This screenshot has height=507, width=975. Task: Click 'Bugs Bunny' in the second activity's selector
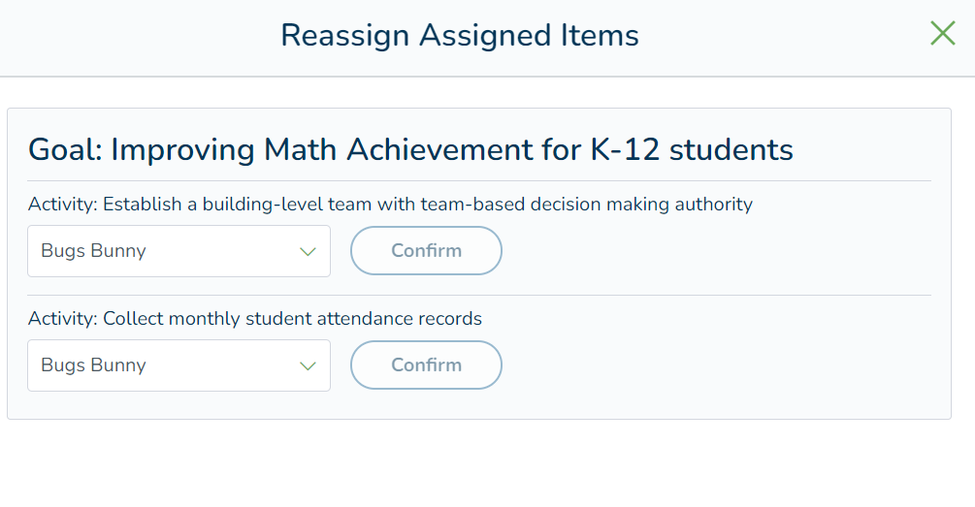(x=93, y=365)
